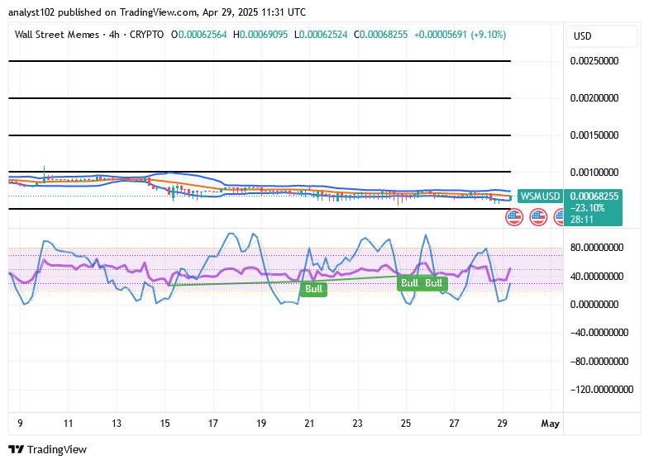
Task: Select the horizontal line at 0.00250000
Action: 260,61
